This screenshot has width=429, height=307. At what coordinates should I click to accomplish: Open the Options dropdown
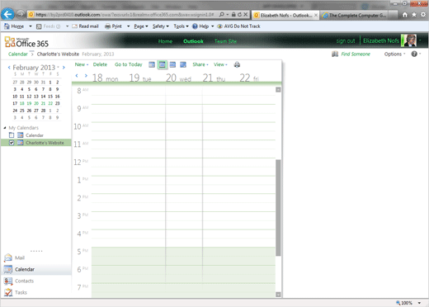coord(395,54)
